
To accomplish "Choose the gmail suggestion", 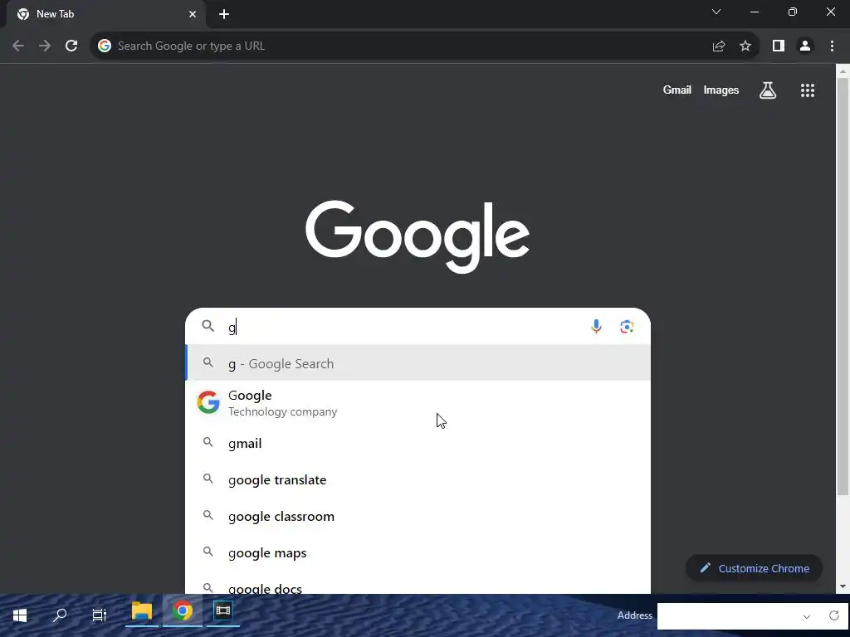I will coord(418,443).
